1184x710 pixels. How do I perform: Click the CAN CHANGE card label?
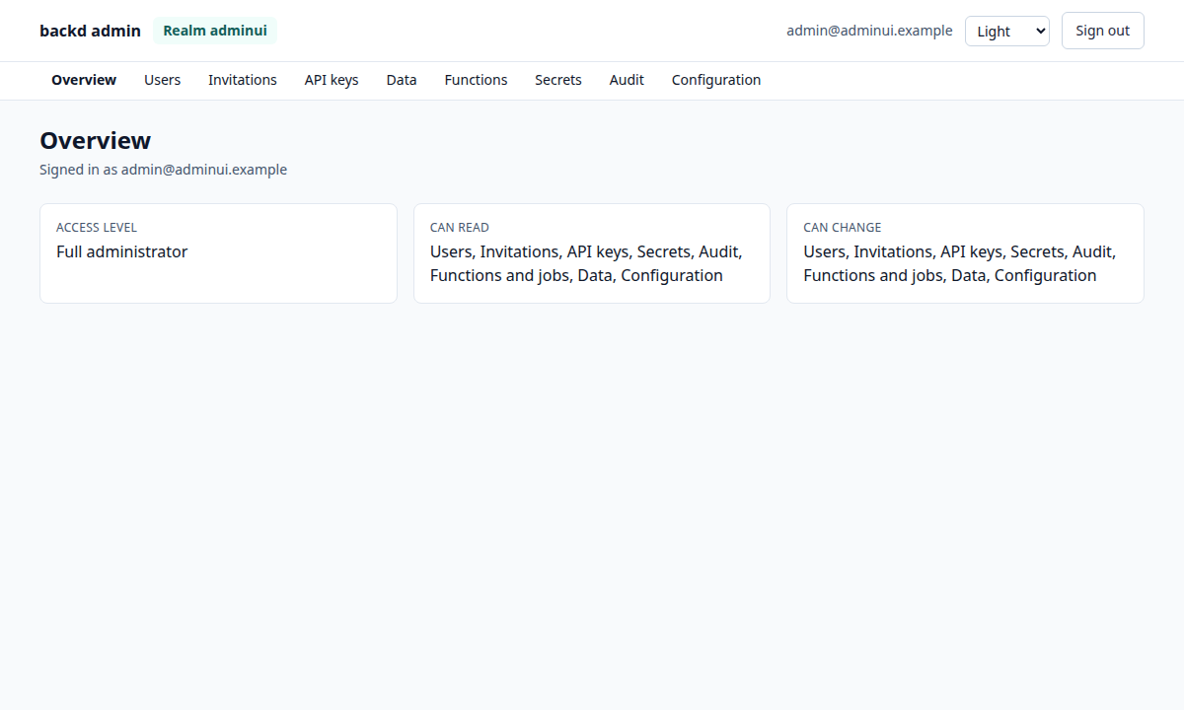(x=843, y=227)
